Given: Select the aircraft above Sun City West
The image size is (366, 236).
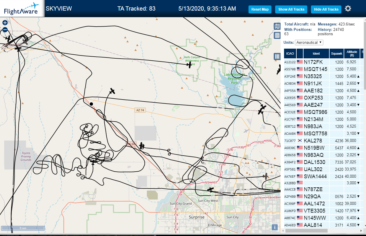Looking at the screenshot, I should click(211, 189).
